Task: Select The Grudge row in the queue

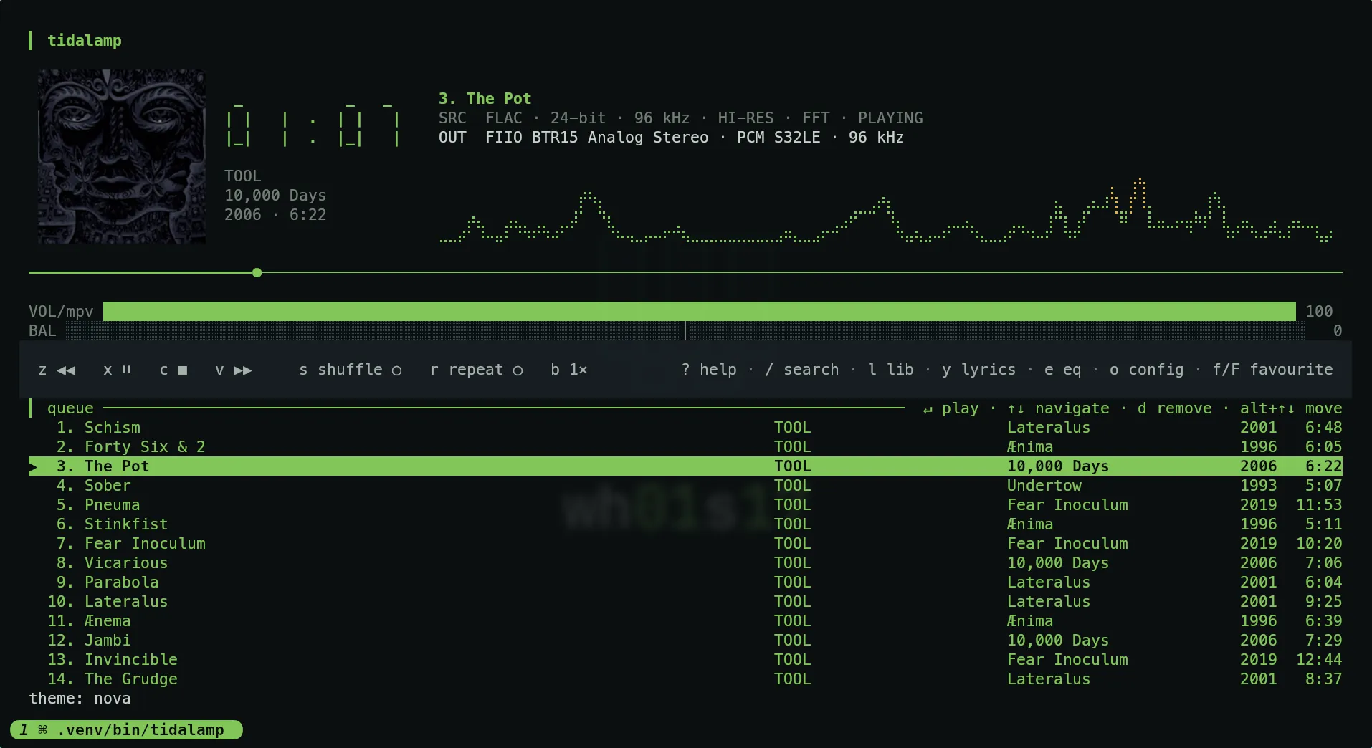Action: 685,679
